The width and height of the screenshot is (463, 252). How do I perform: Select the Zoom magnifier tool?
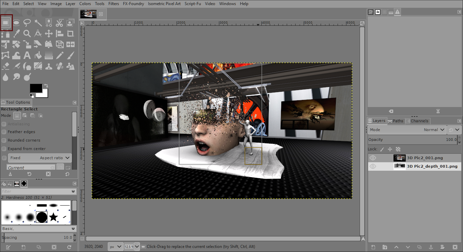tap(27, 34)
